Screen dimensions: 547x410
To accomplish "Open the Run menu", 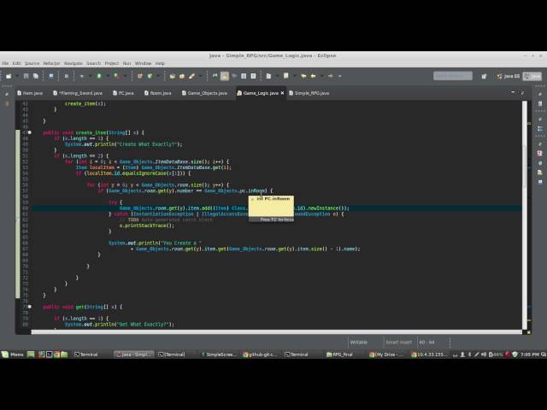I will pos(126,63).
